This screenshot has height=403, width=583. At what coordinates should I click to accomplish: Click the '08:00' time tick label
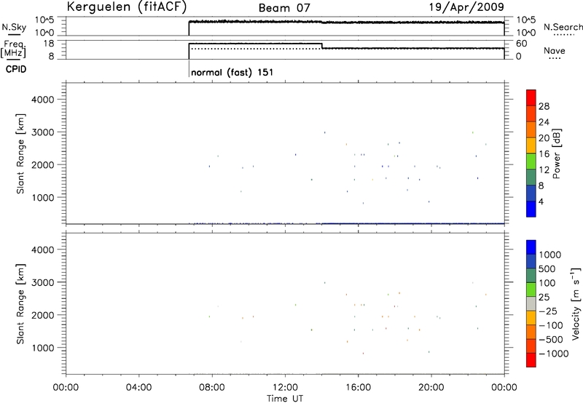point(212,388)
